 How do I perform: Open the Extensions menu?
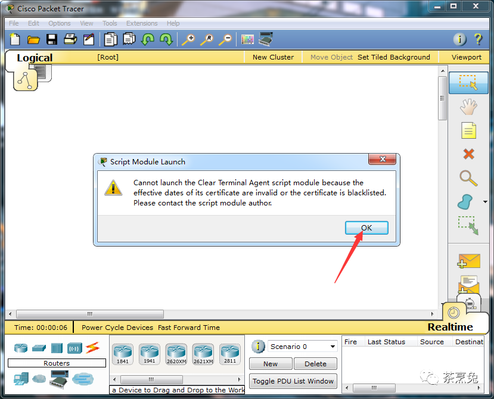142,23
